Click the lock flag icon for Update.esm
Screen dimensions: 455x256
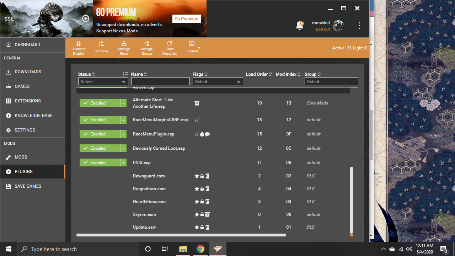202,227
